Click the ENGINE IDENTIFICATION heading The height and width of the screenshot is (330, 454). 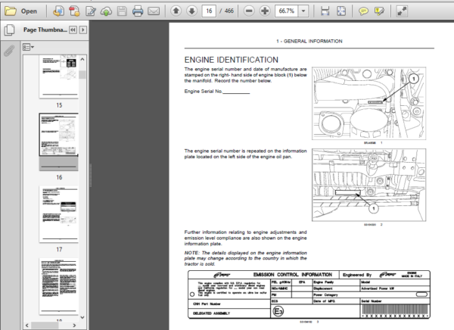[x=231, y=60]
